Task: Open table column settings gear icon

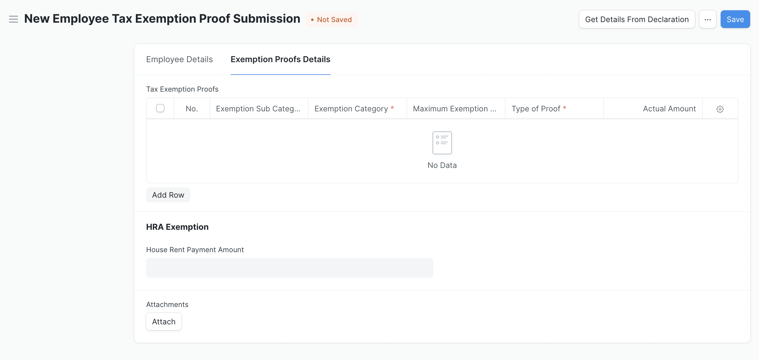Action: (x=720, y=109)
